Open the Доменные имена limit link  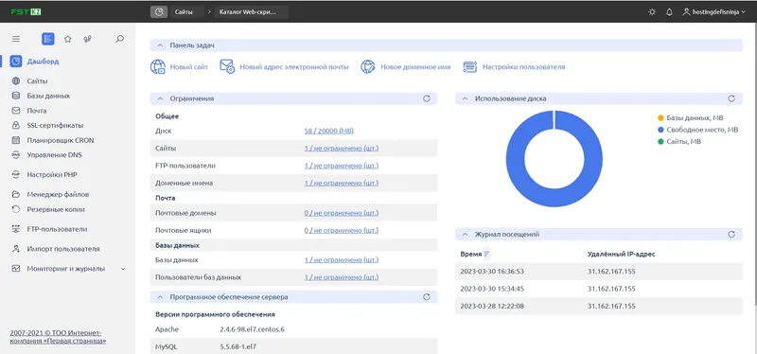342,183
